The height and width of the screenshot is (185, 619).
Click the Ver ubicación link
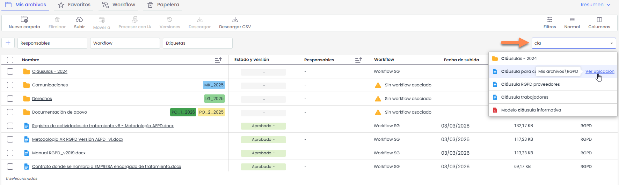tap(599, 71)
